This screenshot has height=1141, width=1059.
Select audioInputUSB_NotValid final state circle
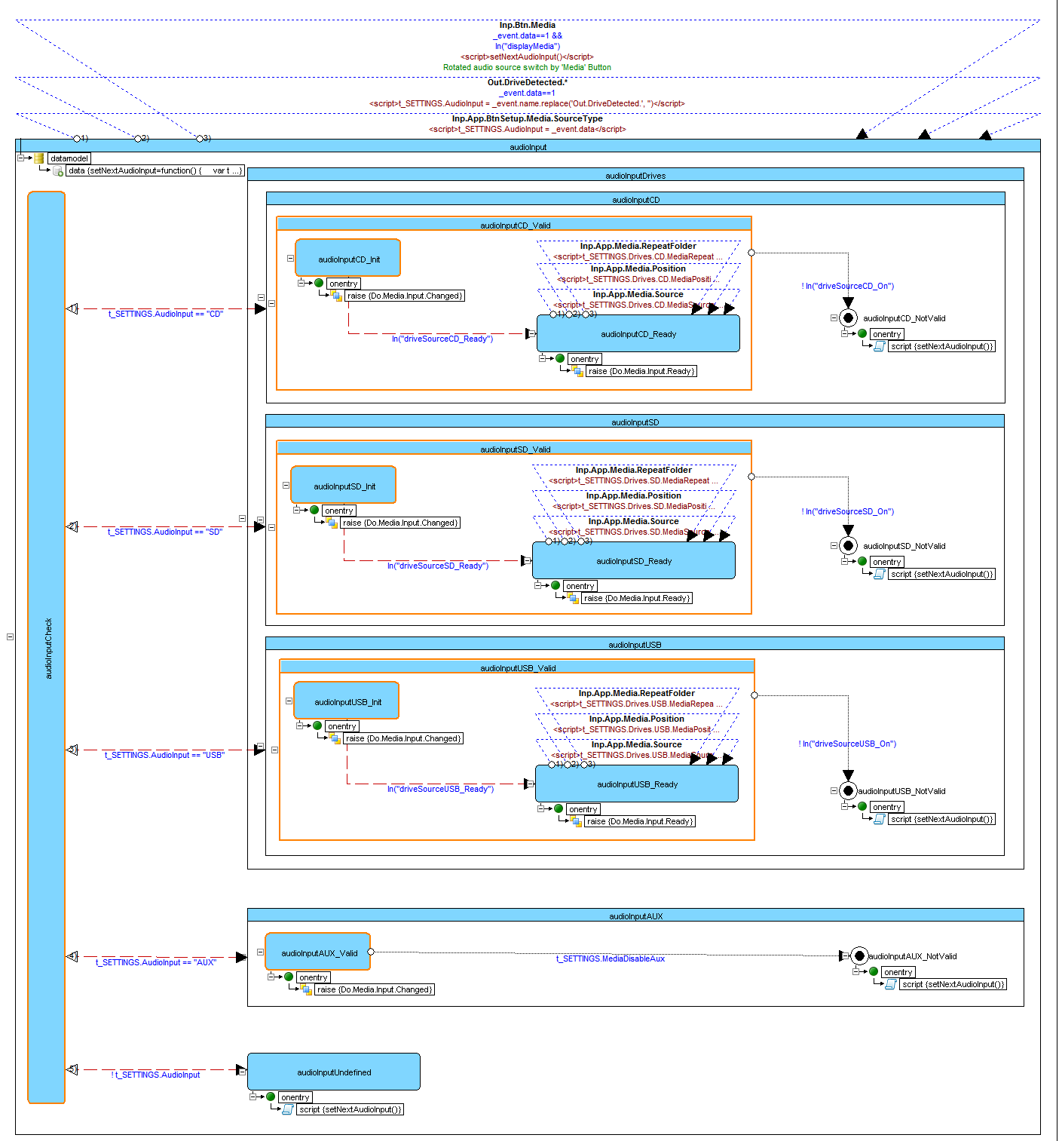[848, 791]
